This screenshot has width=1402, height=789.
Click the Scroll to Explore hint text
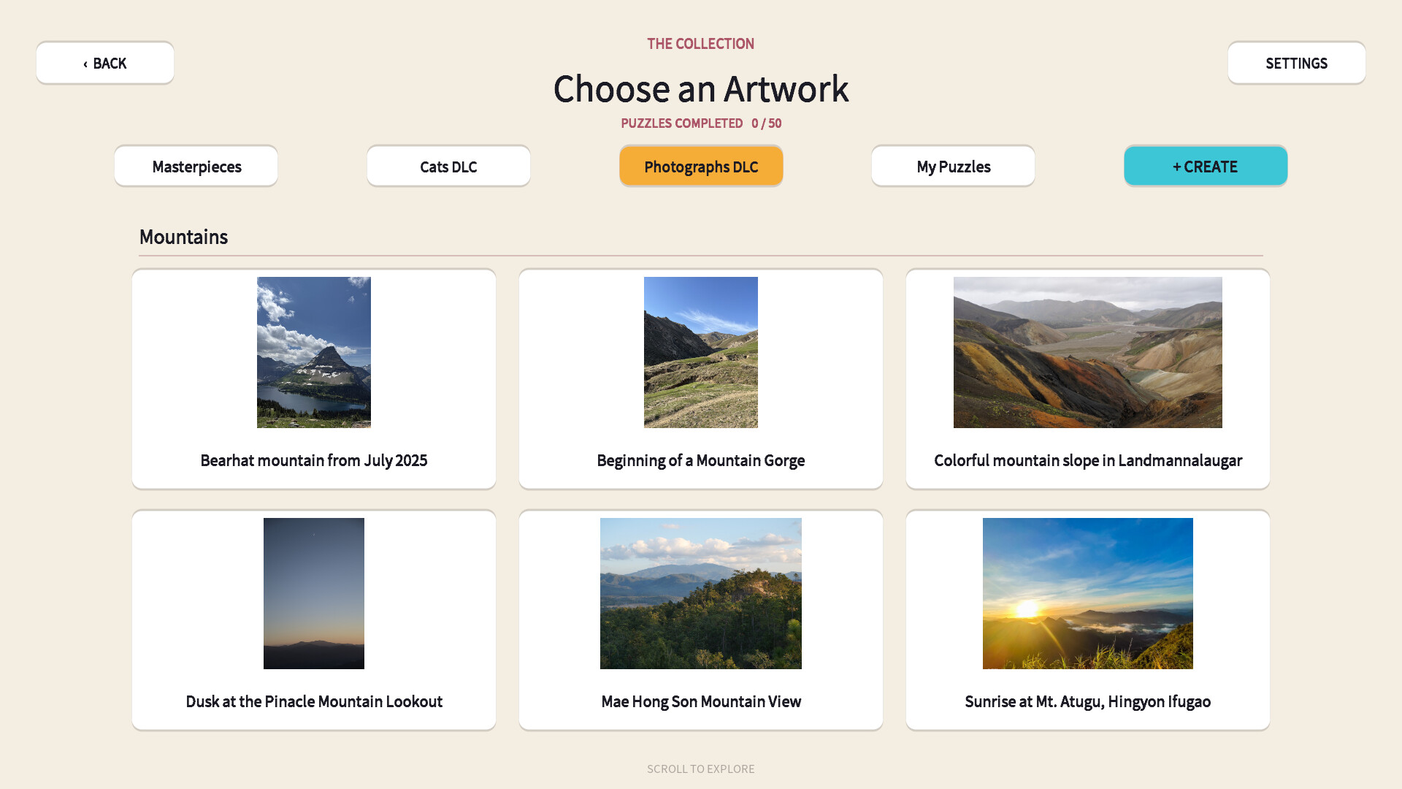[x=701, y=769]
